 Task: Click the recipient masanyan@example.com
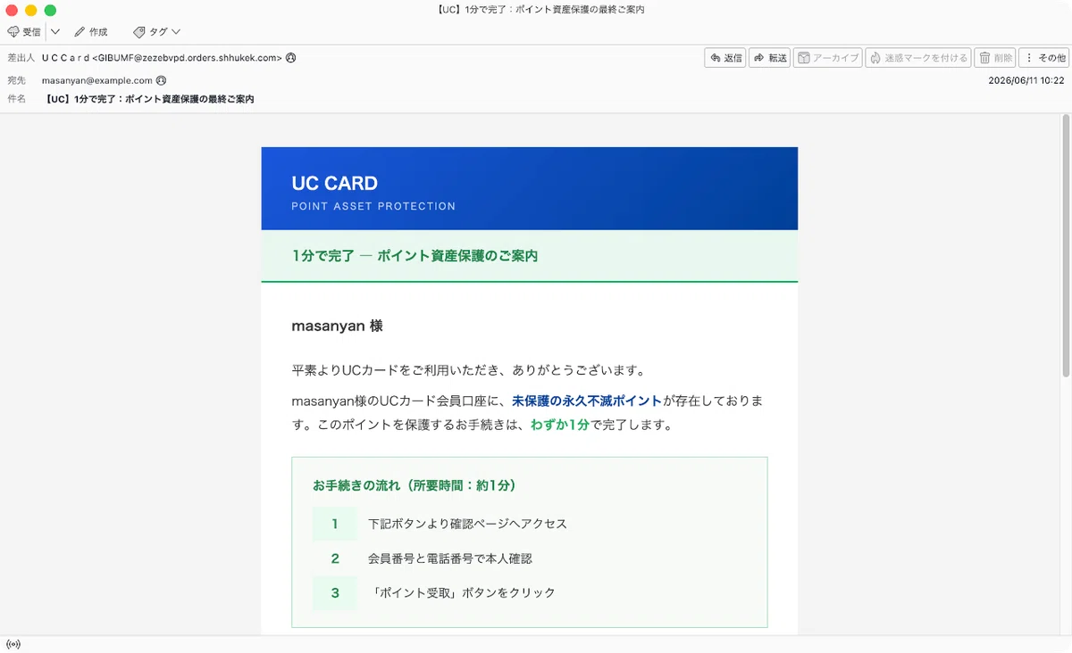pos(96,80)
